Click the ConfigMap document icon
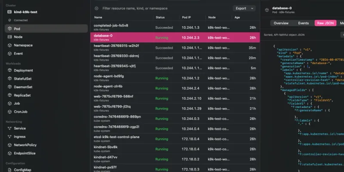Screen dimensions: 344x172 9,170
